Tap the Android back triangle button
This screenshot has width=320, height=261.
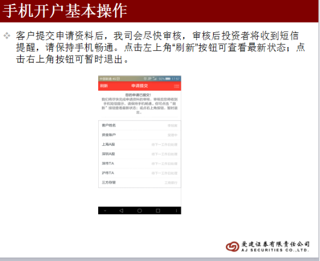pyautogui.click(x=121, y=211)
